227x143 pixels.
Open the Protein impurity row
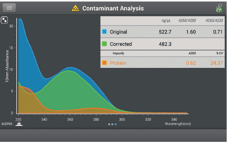[x=163, y=62]
